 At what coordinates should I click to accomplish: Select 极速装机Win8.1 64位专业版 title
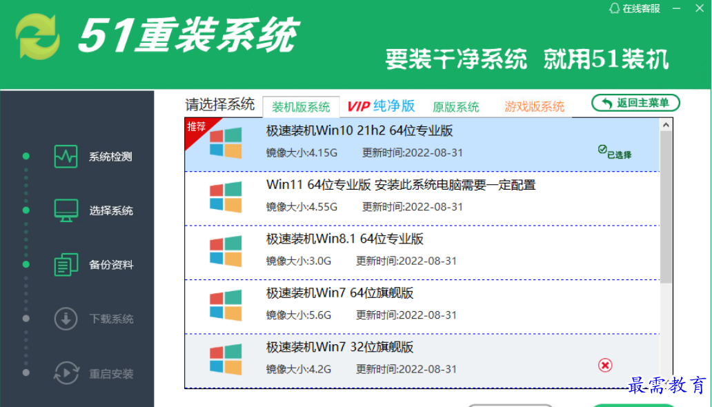(x=345, y=239)
